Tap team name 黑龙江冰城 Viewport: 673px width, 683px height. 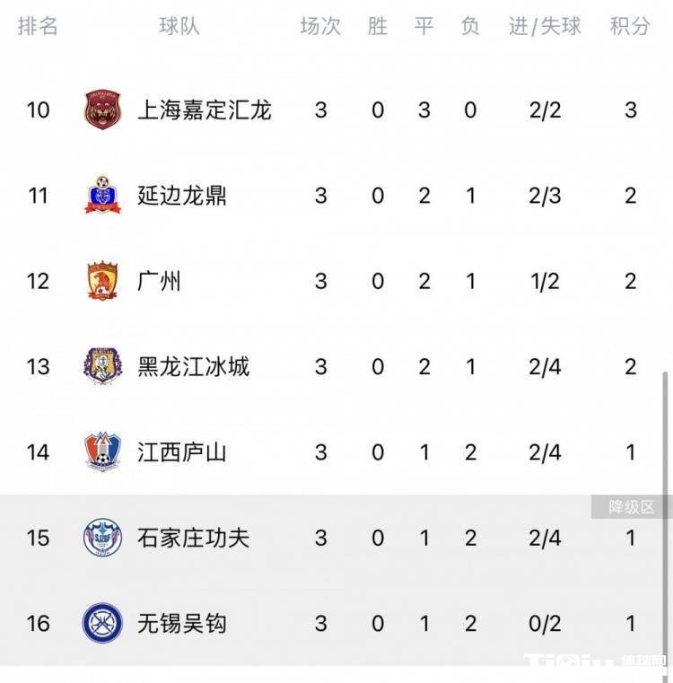(193, 366)
